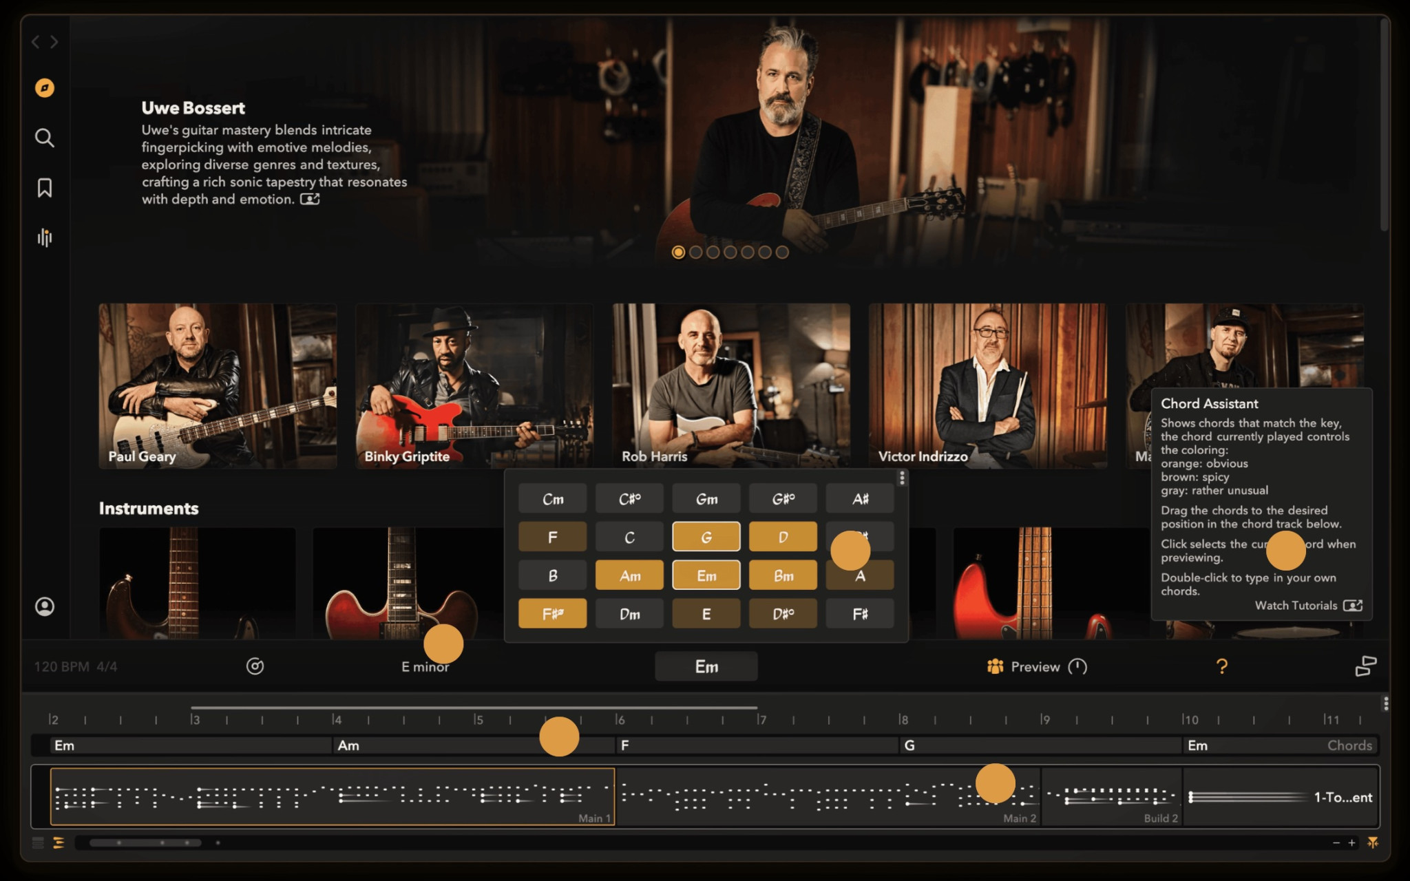
Task: Click the window layout icon at far right
Action: [1365, 666]
